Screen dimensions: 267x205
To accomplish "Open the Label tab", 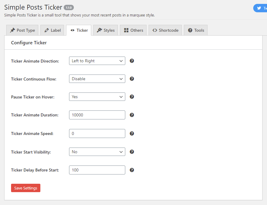I will pos(52,30).
